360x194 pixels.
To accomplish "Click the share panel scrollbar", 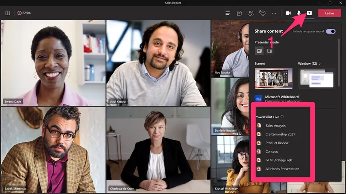I will 339,62.
